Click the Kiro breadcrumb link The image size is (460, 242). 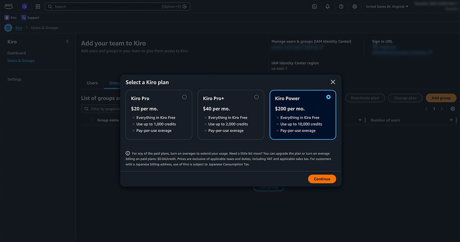[x=19, y=28]
